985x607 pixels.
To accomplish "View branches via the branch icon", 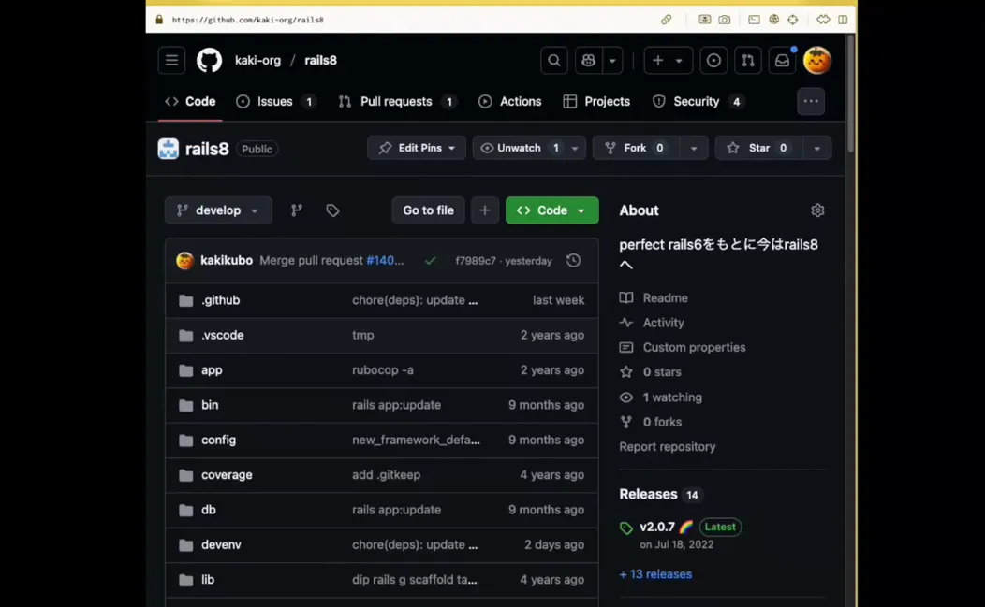I will click(297, 210).
